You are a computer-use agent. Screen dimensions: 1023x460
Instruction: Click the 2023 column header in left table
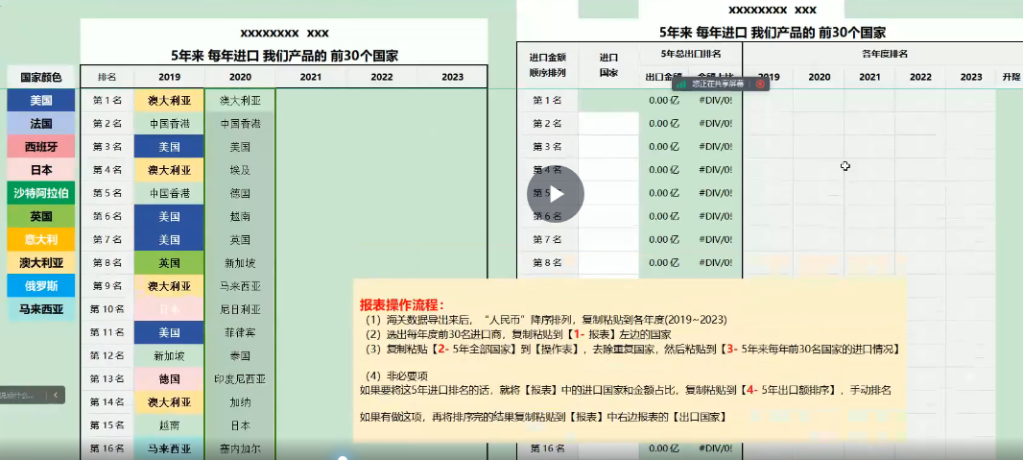452,77
